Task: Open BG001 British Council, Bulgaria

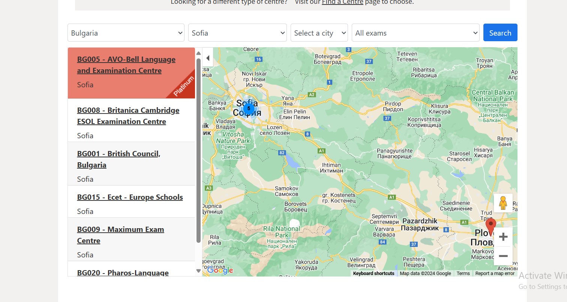Action: [118, 159]
